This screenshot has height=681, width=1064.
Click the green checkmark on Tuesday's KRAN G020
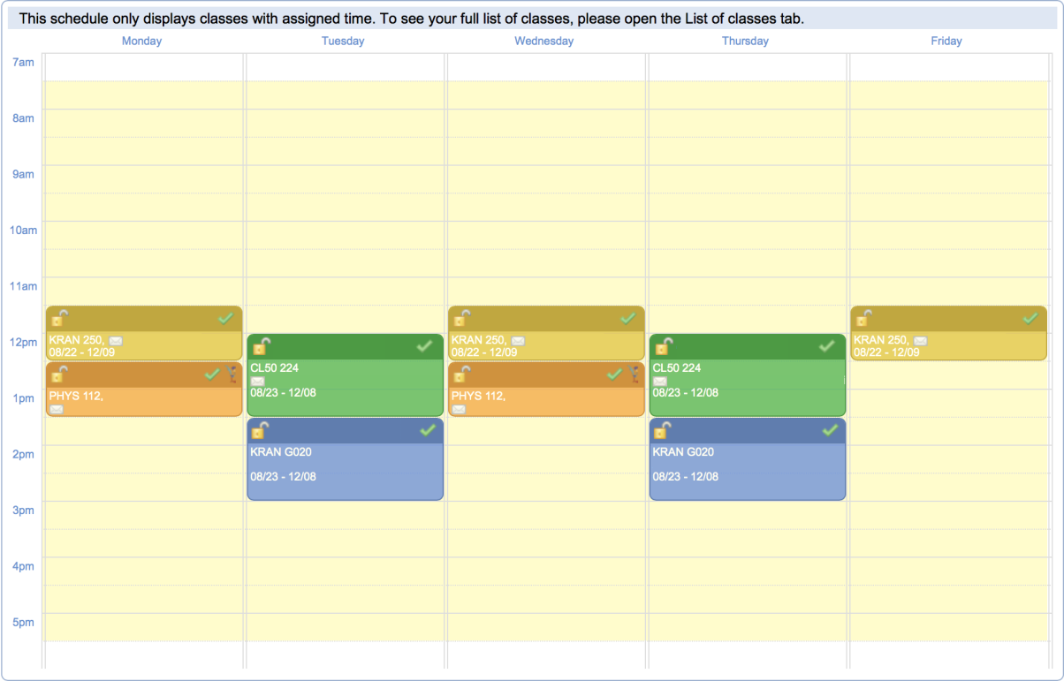428,430
